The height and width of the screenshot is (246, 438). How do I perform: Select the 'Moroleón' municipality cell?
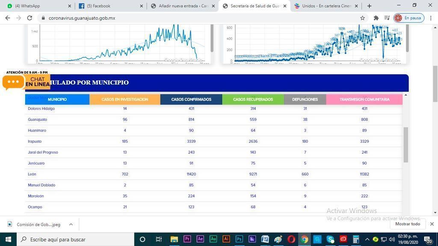[36, 196]
